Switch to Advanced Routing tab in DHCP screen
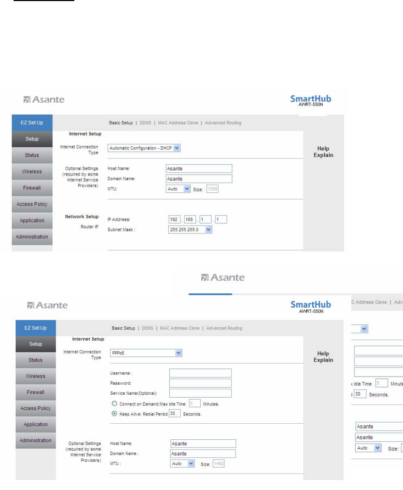Viewport: 403px width, 490px height. point(223,123)
